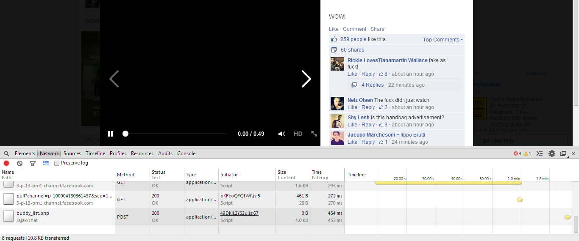This screenshot has width=579, height=241.
Task: Reply to Nelz Olsen's comment
Action: (x=368, y=107)
